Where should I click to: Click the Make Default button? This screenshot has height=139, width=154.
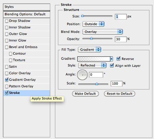click(85, 94)
